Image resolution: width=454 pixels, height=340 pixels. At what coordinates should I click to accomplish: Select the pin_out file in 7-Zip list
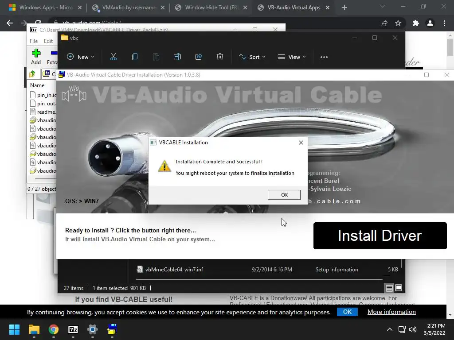click(x=43, y=104)
